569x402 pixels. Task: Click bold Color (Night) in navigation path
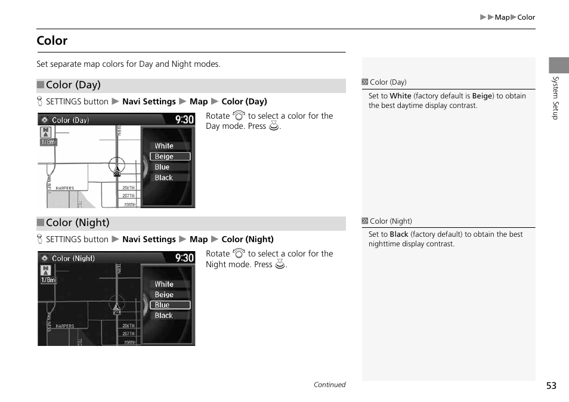pyautogui.click(x=248, y=239)
